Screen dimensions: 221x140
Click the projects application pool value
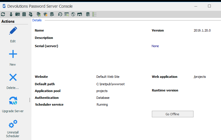coord(102,91)
